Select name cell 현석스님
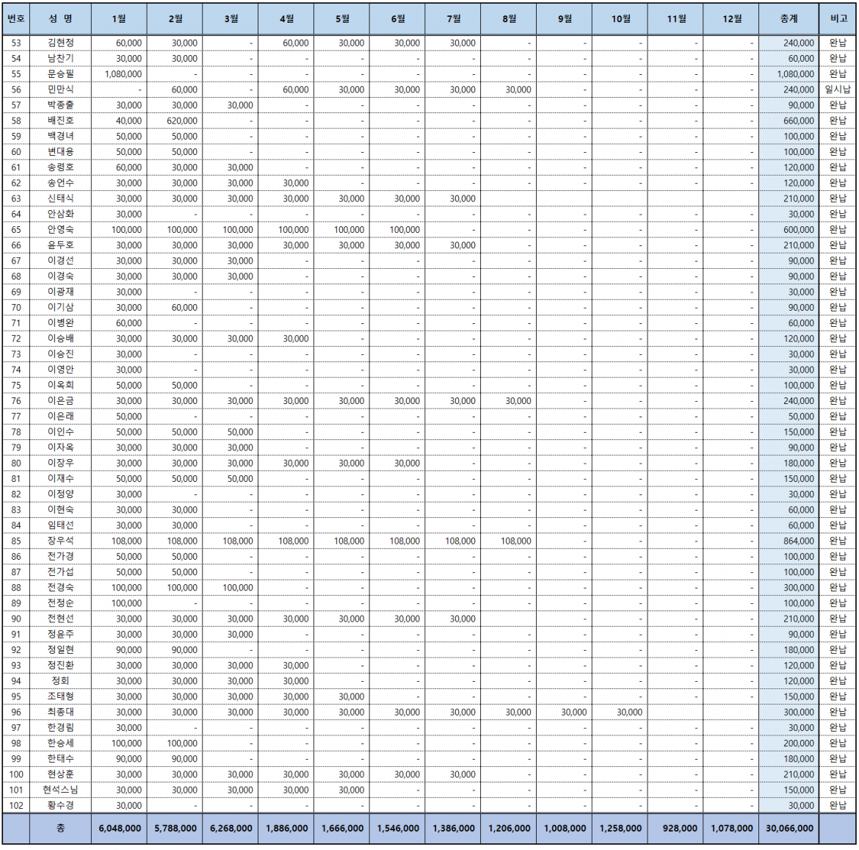This screenshot has height=850, width=859. (60, 790)
